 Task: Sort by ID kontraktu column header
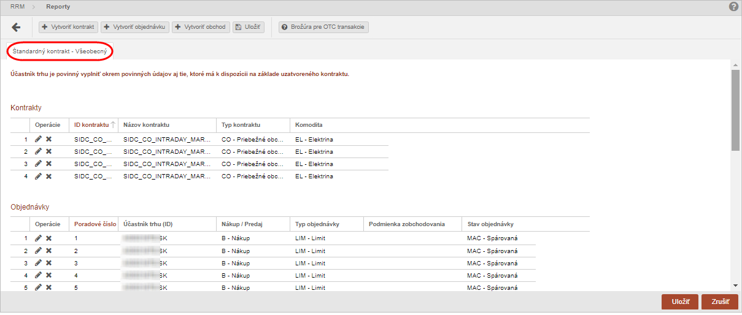(93, 124)
